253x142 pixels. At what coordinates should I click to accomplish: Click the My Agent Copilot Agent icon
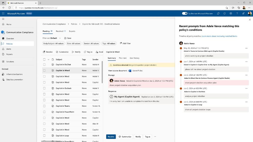pos(111,97)
